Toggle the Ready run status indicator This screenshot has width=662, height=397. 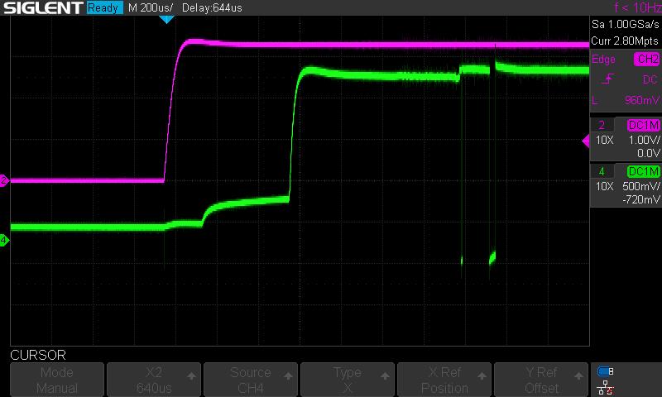(104, 8)
